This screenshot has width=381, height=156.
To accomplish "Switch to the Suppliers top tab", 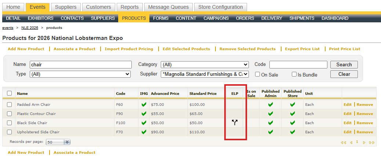I will [x=66, y=7].
